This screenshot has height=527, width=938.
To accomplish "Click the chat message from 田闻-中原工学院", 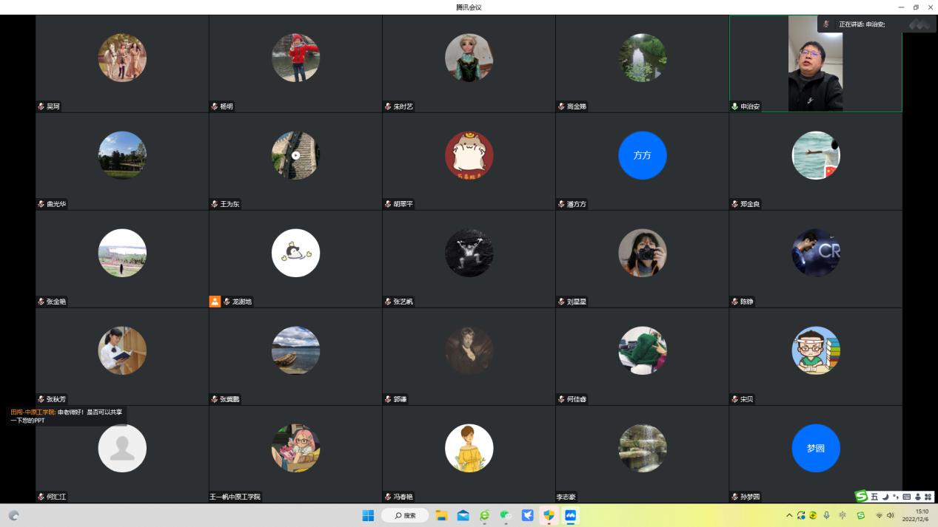I will 67,416.
